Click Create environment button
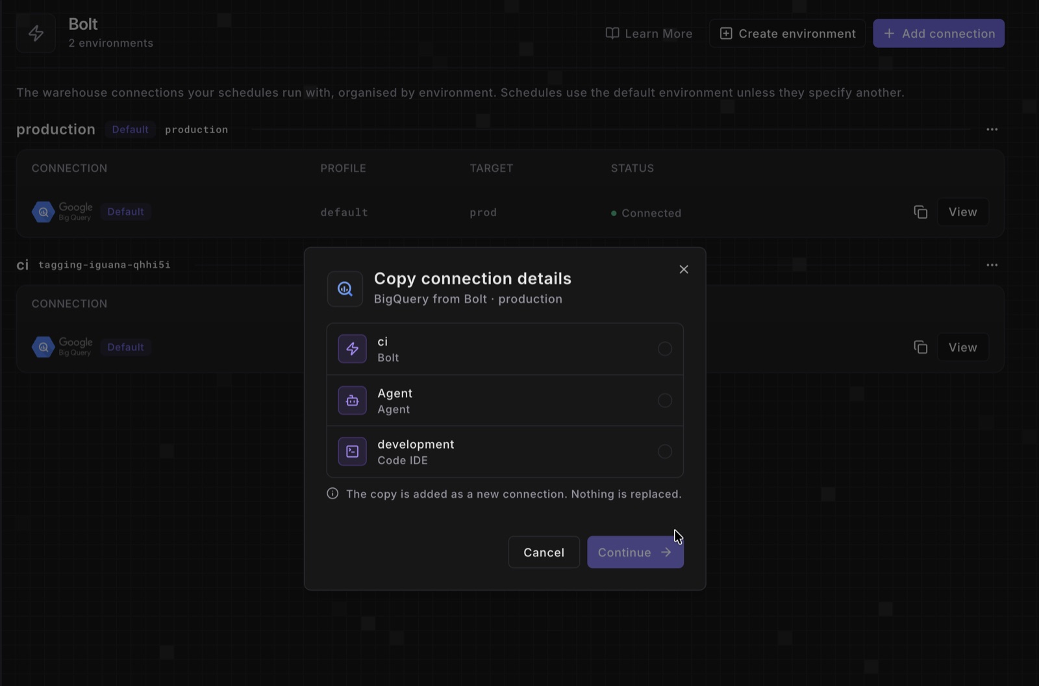 point(787,33)
